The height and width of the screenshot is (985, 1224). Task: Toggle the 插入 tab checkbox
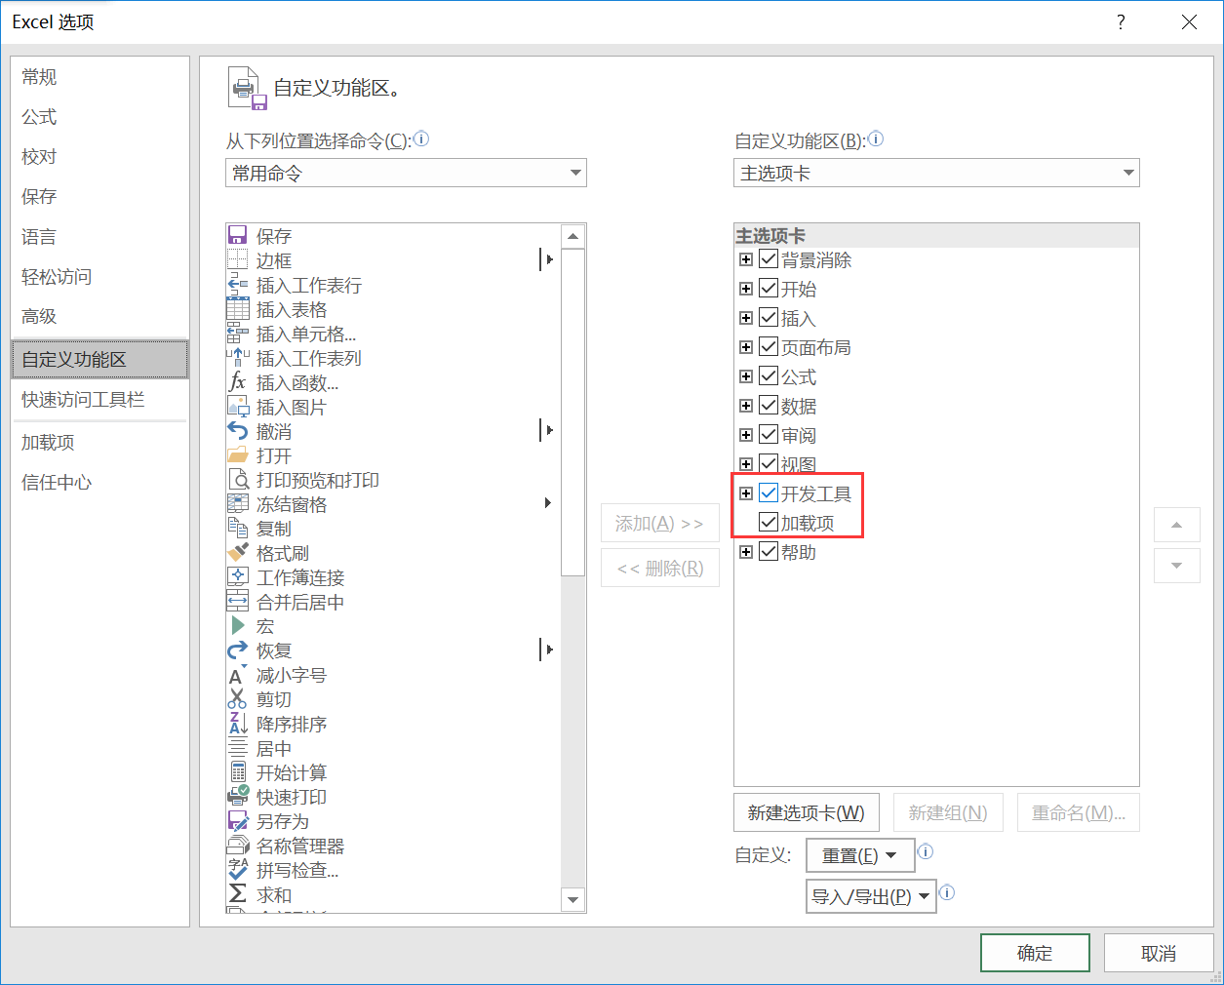point(769,318)
